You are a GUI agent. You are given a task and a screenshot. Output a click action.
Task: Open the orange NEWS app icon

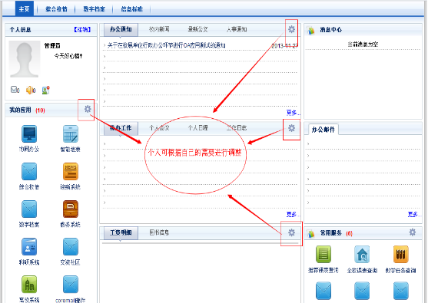click(71, 171)
